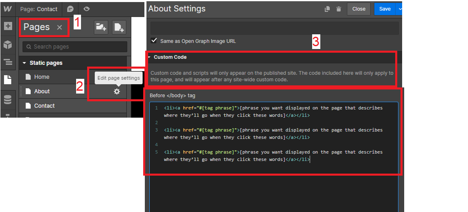
Task: Select the About page row
Action: [73, 91]
